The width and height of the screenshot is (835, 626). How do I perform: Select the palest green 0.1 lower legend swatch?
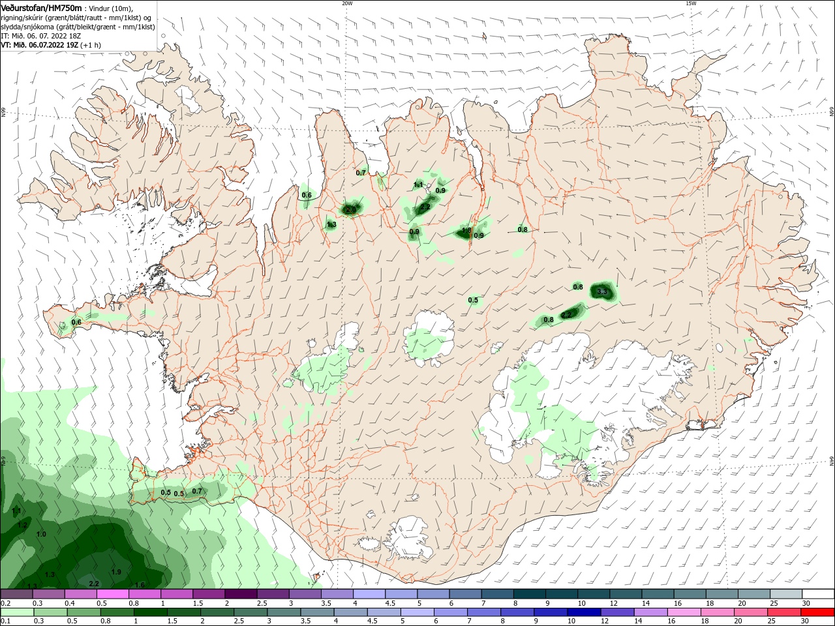tap(16, 612)
